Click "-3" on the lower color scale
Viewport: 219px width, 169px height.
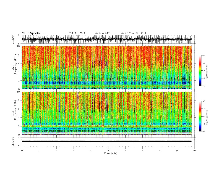coord(204,101)
